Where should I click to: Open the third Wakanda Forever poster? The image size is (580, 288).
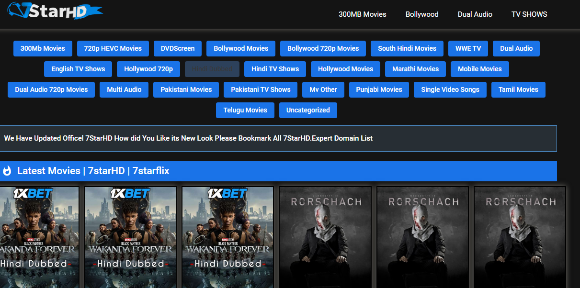[227, 237]
